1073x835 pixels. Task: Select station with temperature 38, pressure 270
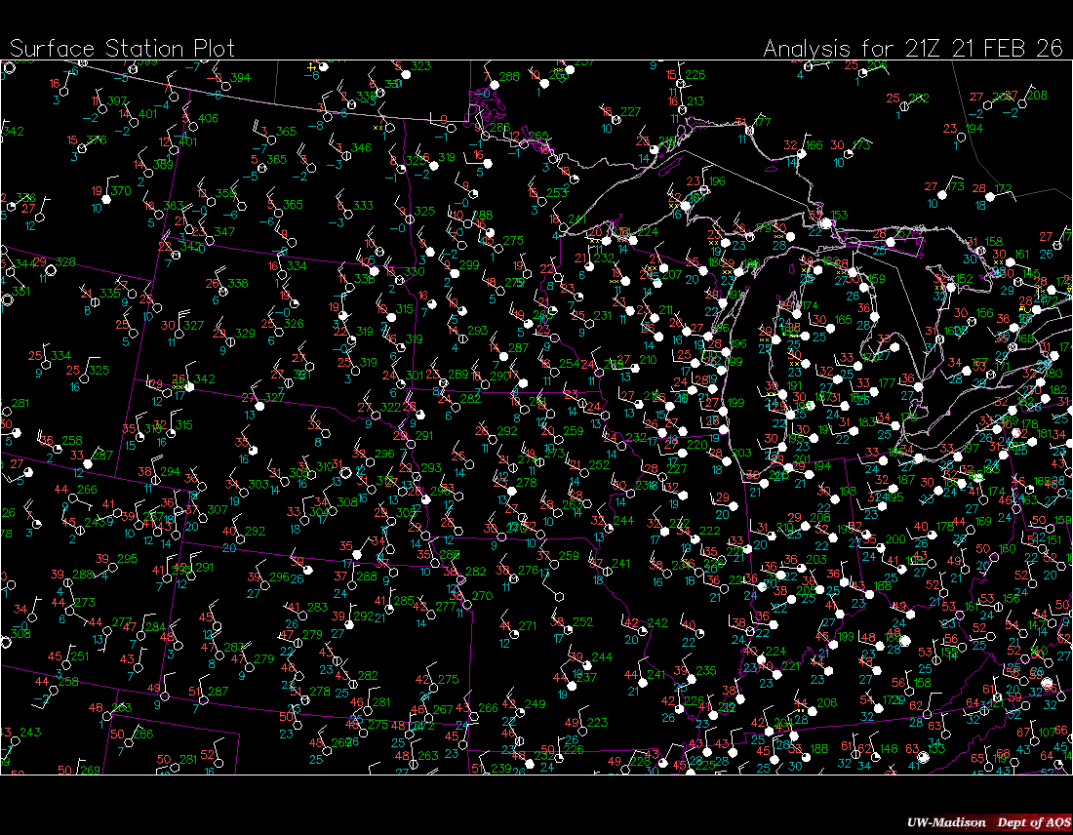click(x=464, y=604)
